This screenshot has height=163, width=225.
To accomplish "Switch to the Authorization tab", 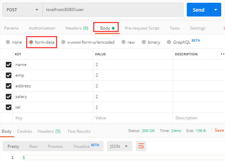I will click(42, 28).
